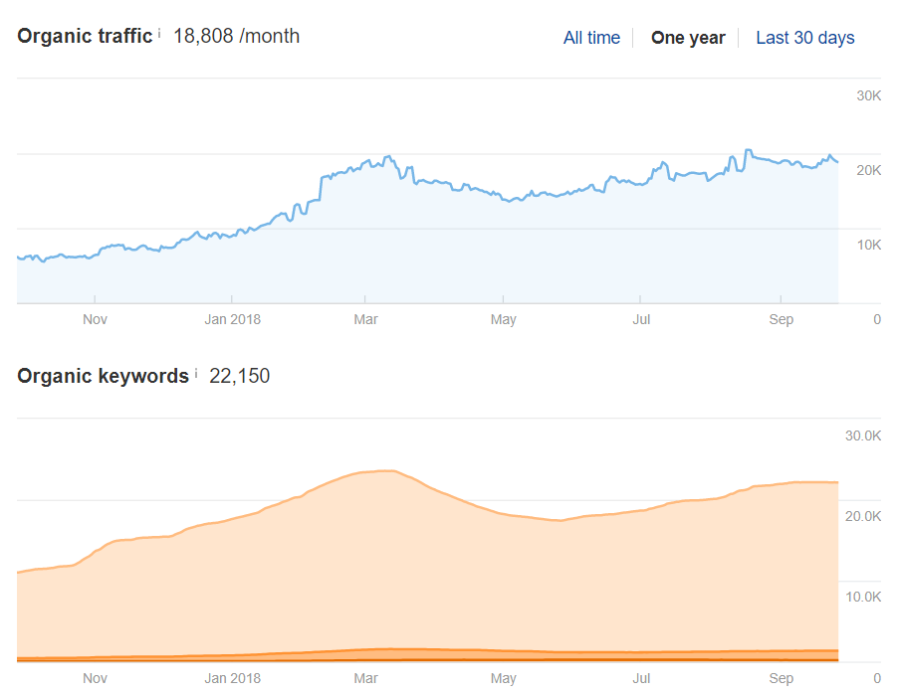This screenshot has width=898, height=695.
Task: Click the 22,150 keywords count
Action: pyautogui.click(x=239, y=376)
